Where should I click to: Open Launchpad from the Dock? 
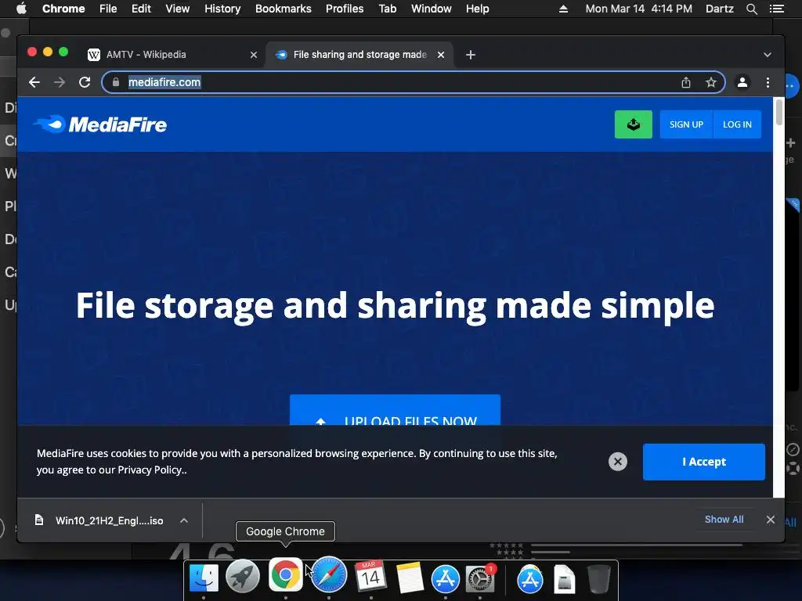coord(243,578)
